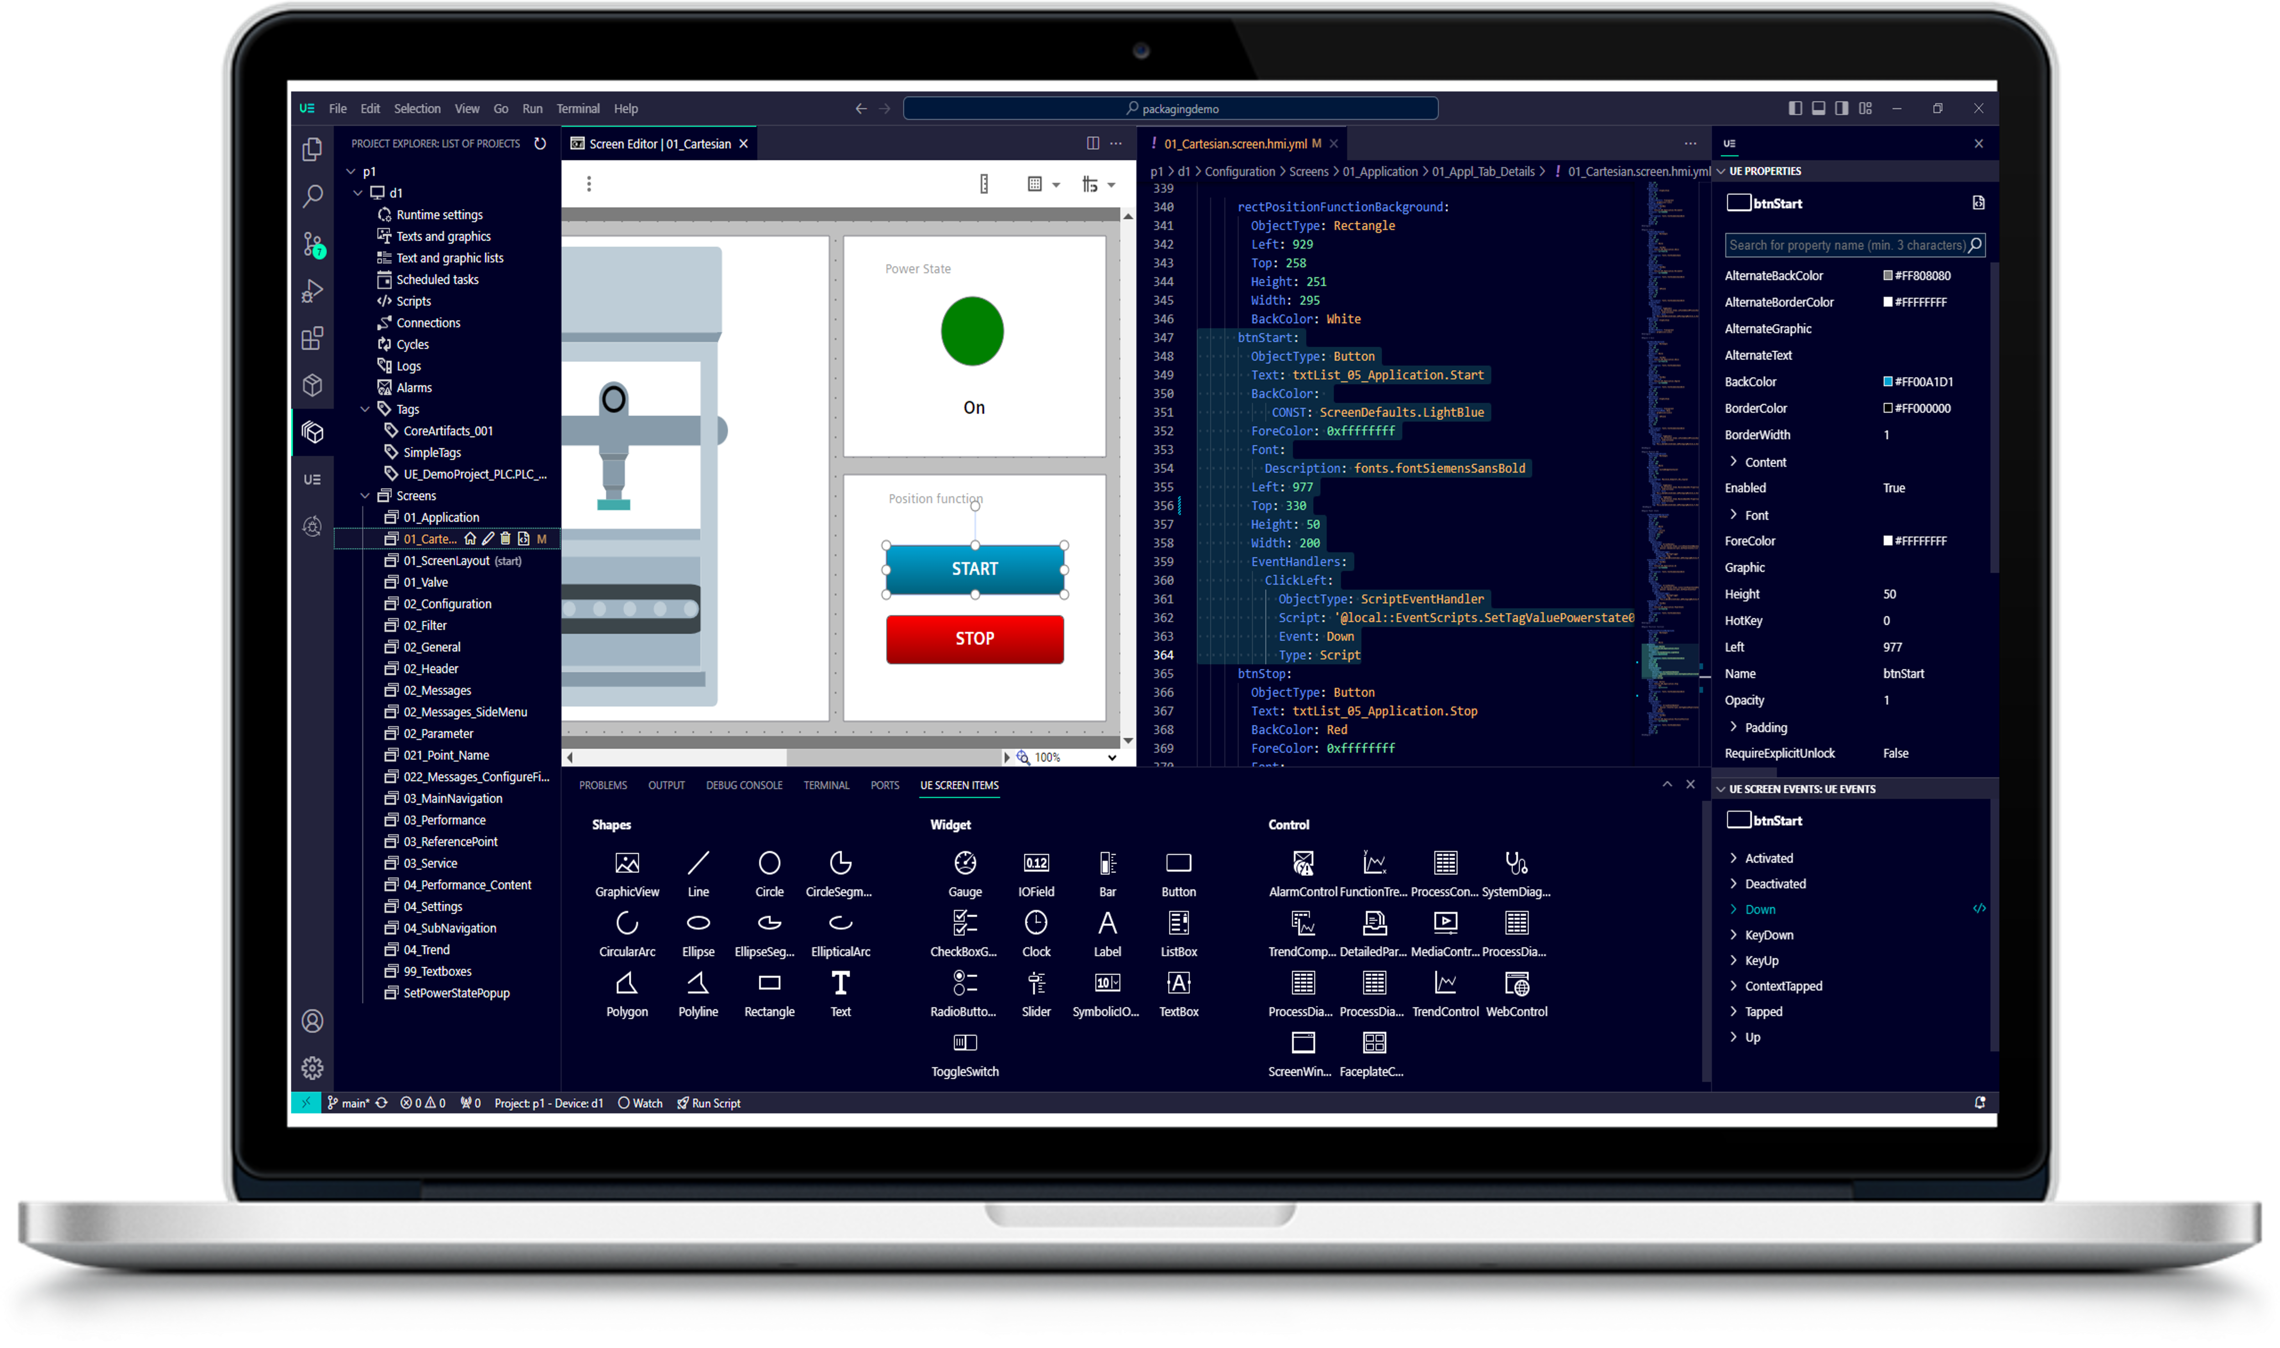Click the packagingdemo command search bar
Viewport: 2280px width, 1348px height.
1170,108
